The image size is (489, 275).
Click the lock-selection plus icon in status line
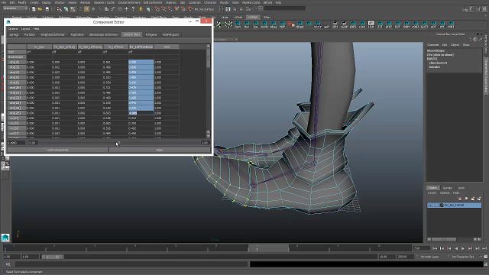[126, 9]
